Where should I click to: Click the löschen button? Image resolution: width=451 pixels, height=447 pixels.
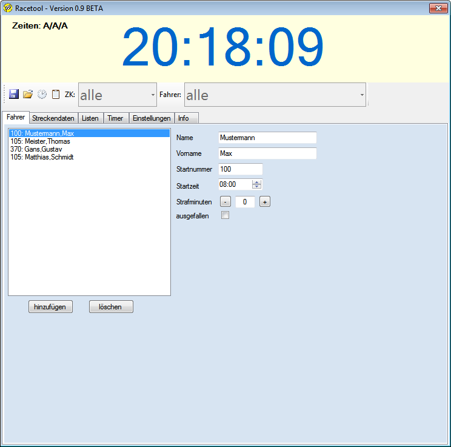coord(111,307)
